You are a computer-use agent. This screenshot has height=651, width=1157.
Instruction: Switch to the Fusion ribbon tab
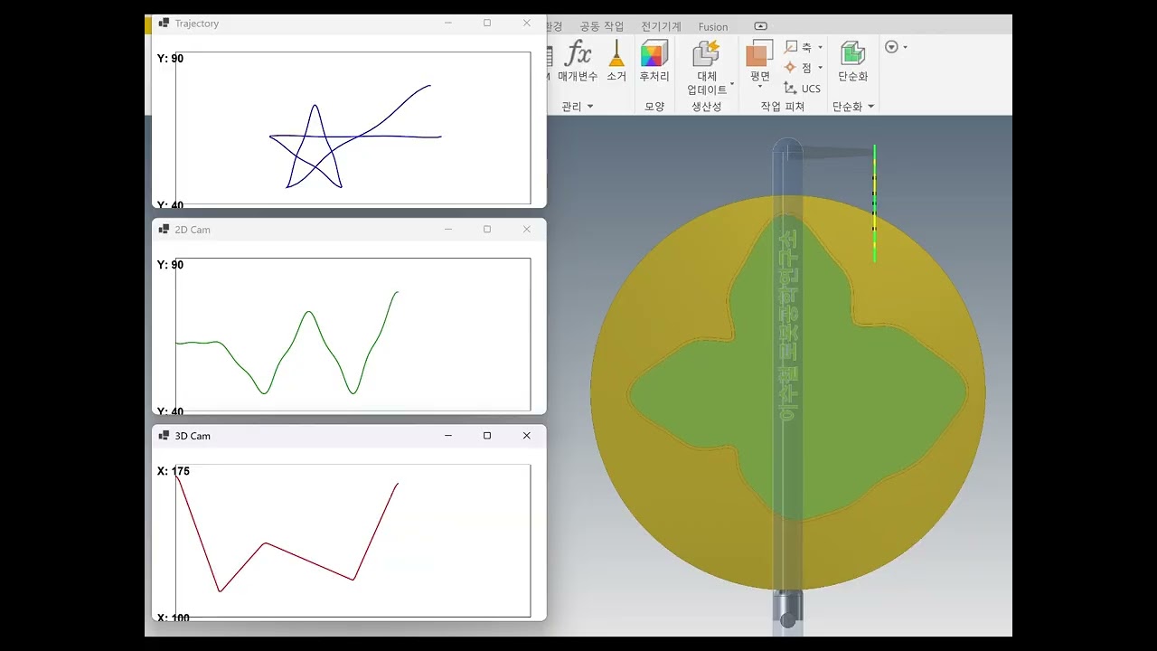(x=713, y=27)
